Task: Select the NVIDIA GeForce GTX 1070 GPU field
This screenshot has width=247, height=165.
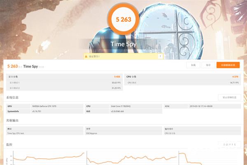Action: [x=57, y=106]
